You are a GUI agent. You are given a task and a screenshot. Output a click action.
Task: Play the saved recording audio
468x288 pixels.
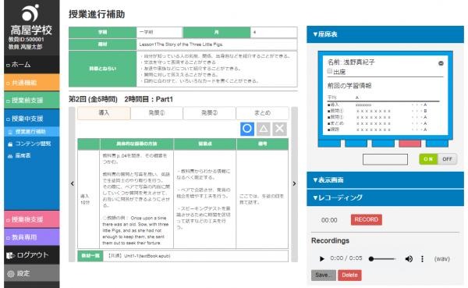click(x=321, y=258)
